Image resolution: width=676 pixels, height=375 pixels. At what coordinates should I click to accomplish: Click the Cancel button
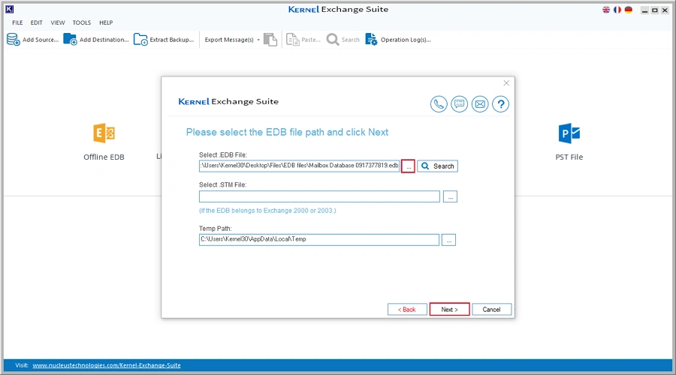point(491,310)
